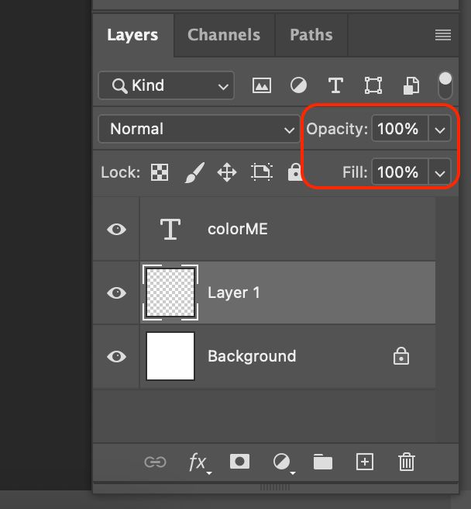Image resolution: width=471 pixels, height=509 pixels.
Task: Open the Fill slider arrow
Action: pyautogui.click(x=439, y=172)
